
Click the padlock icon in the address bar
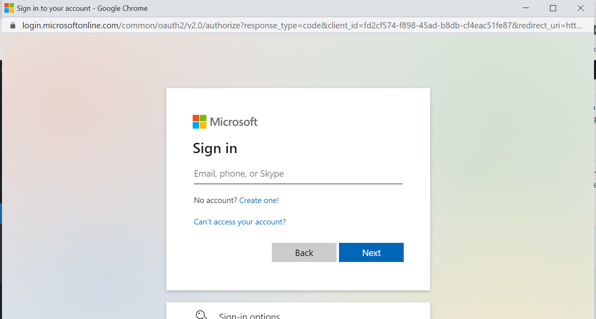[x=13, y=26]
